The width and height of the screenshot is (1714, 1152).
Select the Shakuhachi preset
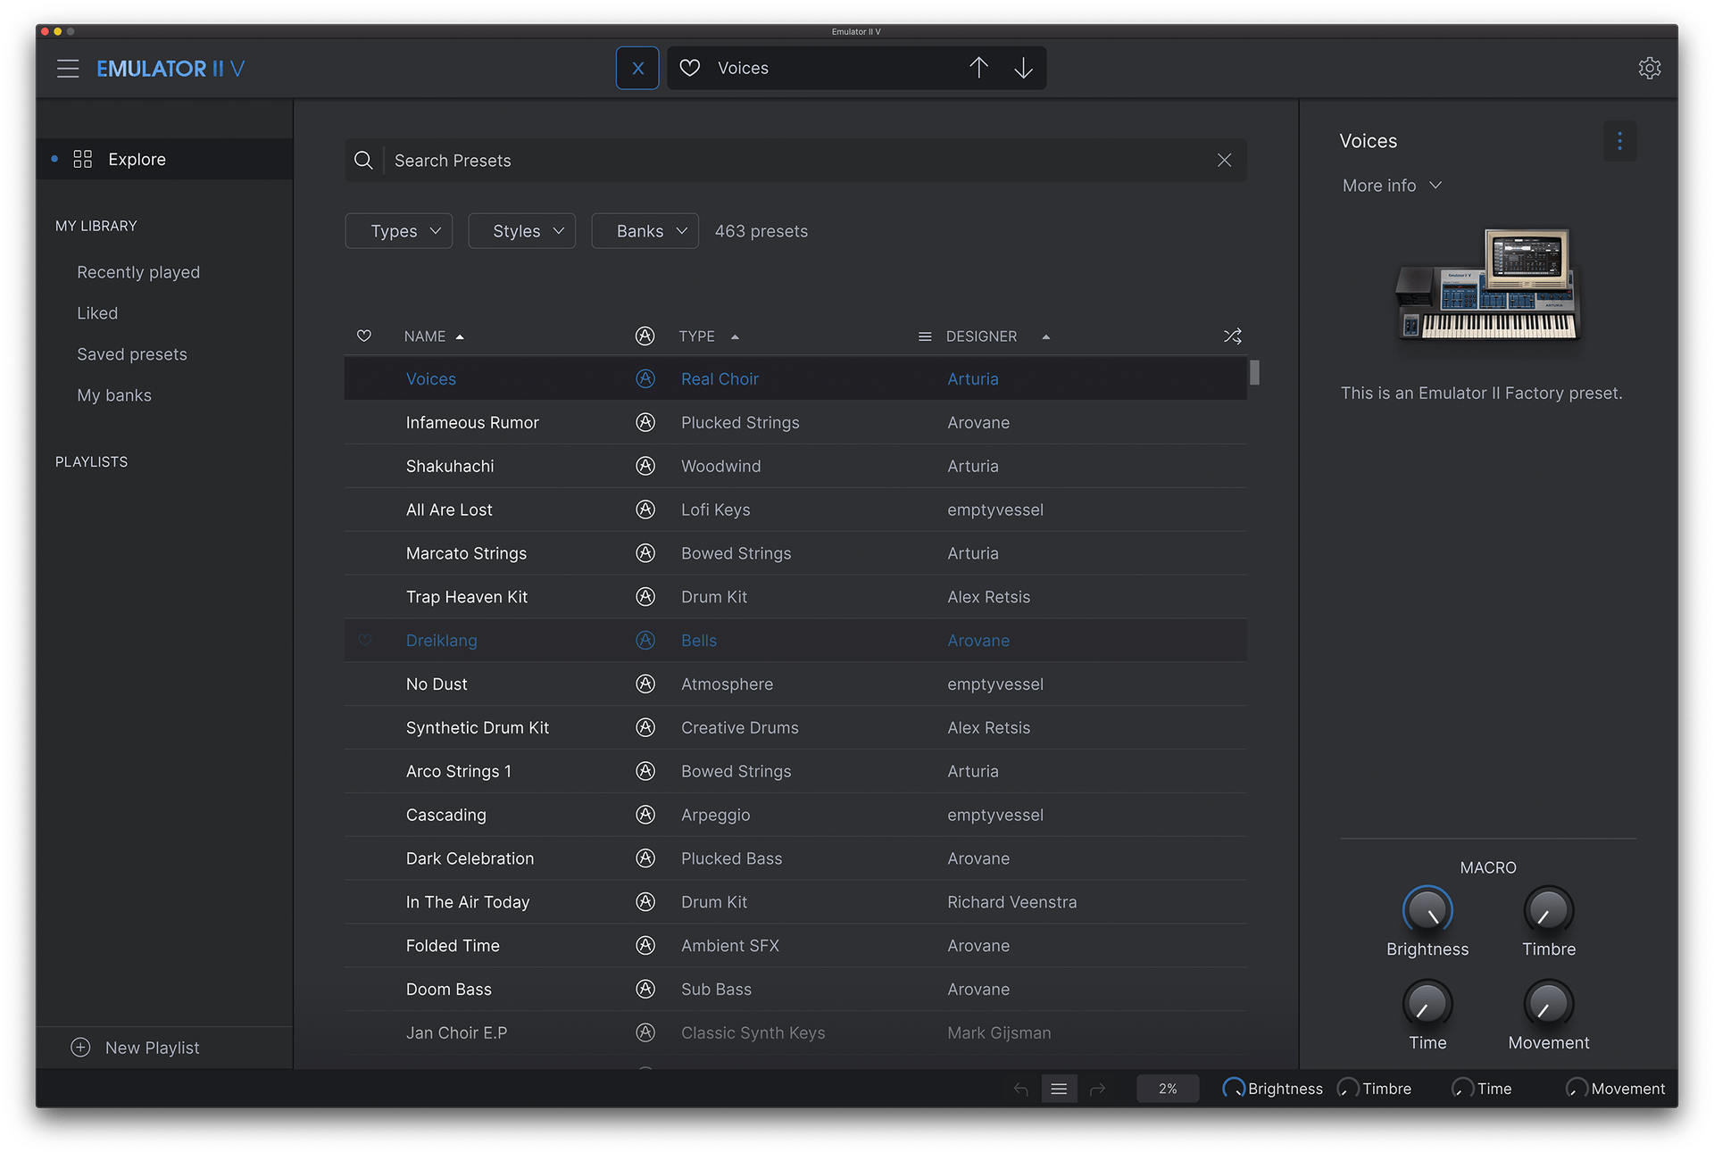(x=450, y=467)
